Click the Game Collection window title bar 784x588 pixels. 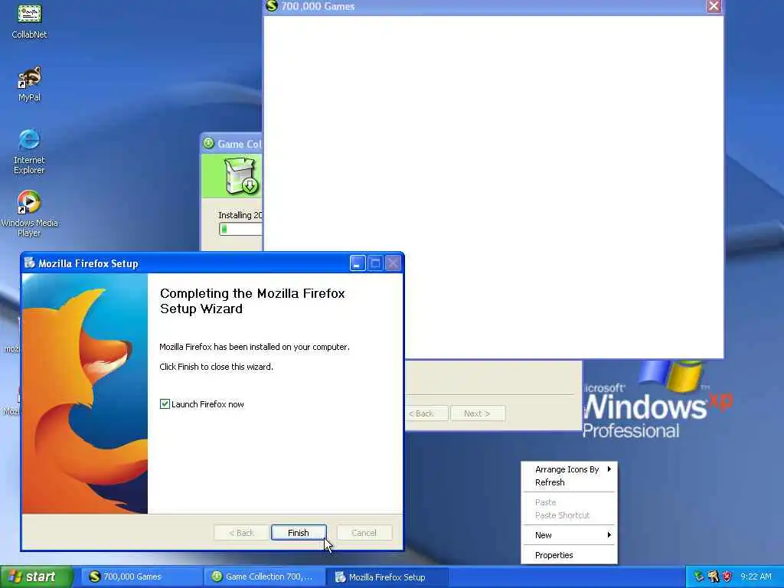231,143
